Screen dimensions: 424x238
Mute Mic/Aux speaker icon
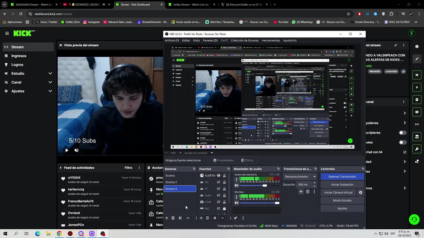pos(237,203)
